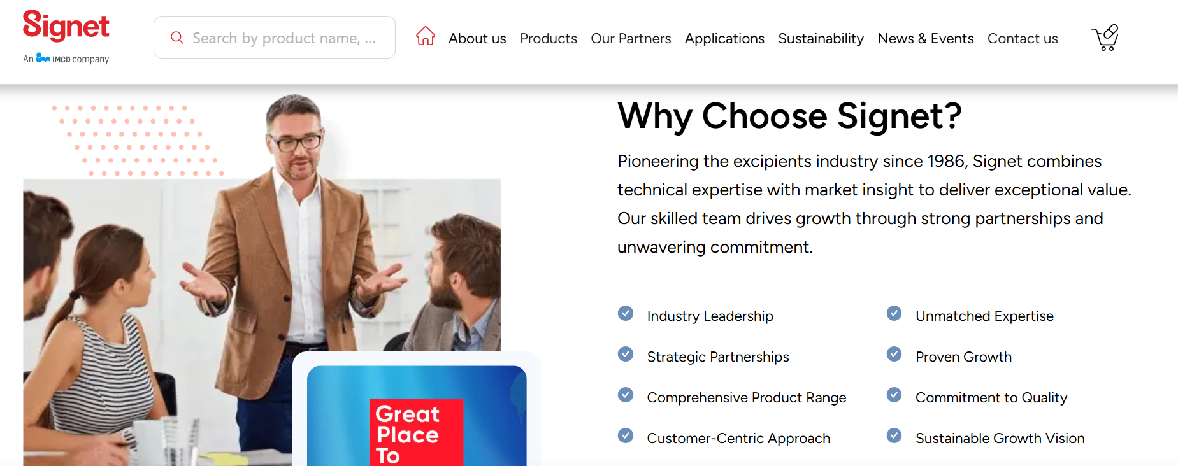The height and width of the screenshot is (466, 1178).
Task: Open the shopping cart icon
Action: [x=1105, y=38]
